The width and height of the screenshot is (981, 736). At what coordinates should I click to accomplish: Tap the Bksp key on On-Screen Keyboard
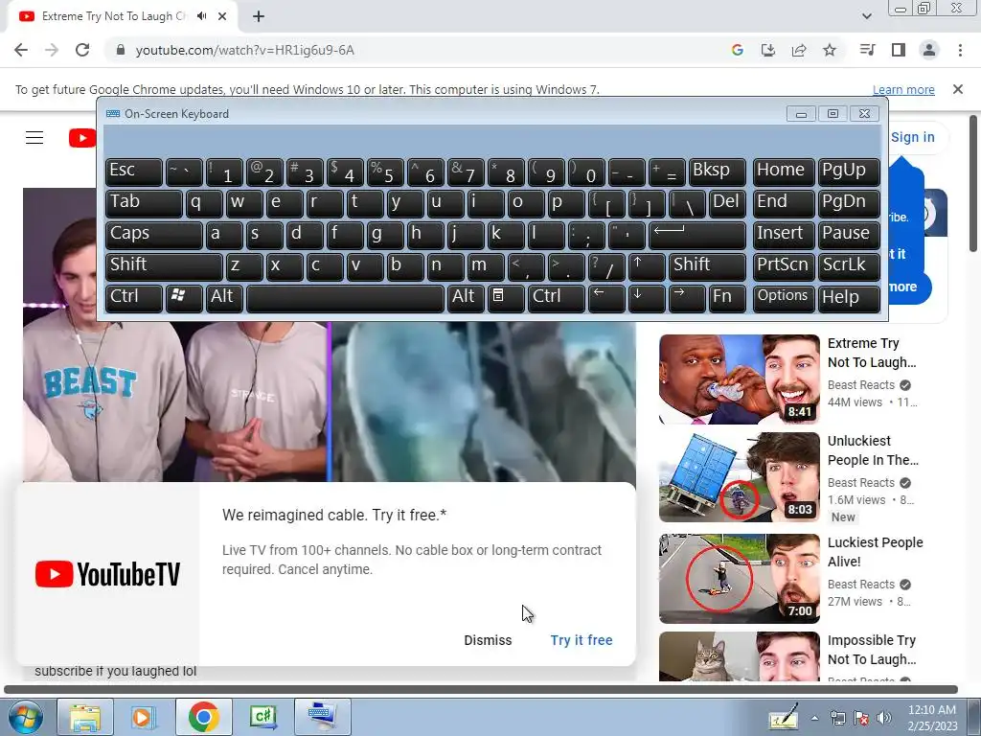click(x=717, y=172)
